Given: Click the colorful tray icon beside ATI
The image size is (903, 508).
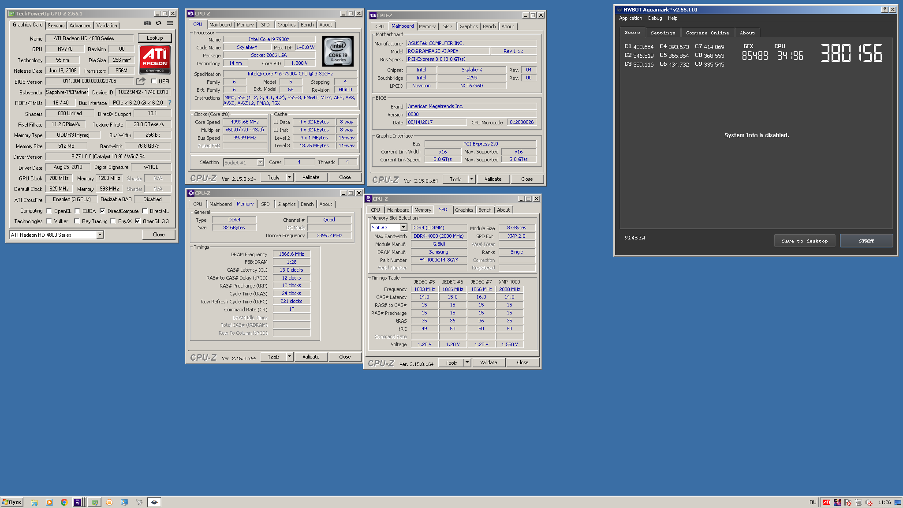Looking at the screenshot, I should coord(837,502).
